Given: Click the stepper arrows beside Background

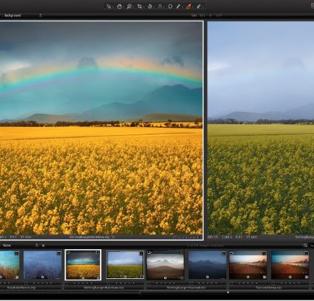Looking at the screenshot, I should (41, 15).
